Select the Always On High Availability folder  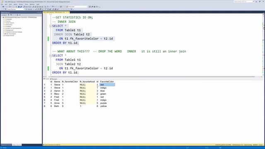(x=14, y=29)
